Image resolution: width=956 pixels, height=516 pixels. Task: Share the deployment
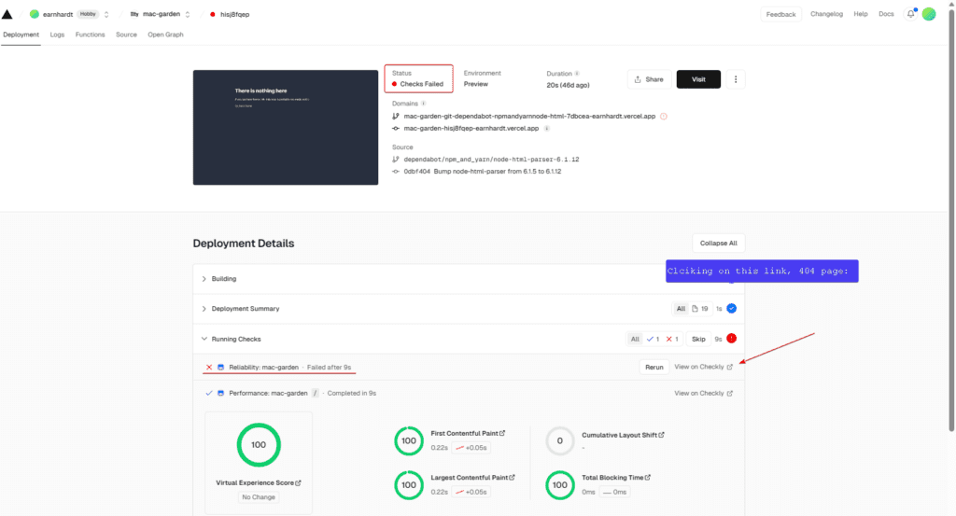click(x=649, y=79)
